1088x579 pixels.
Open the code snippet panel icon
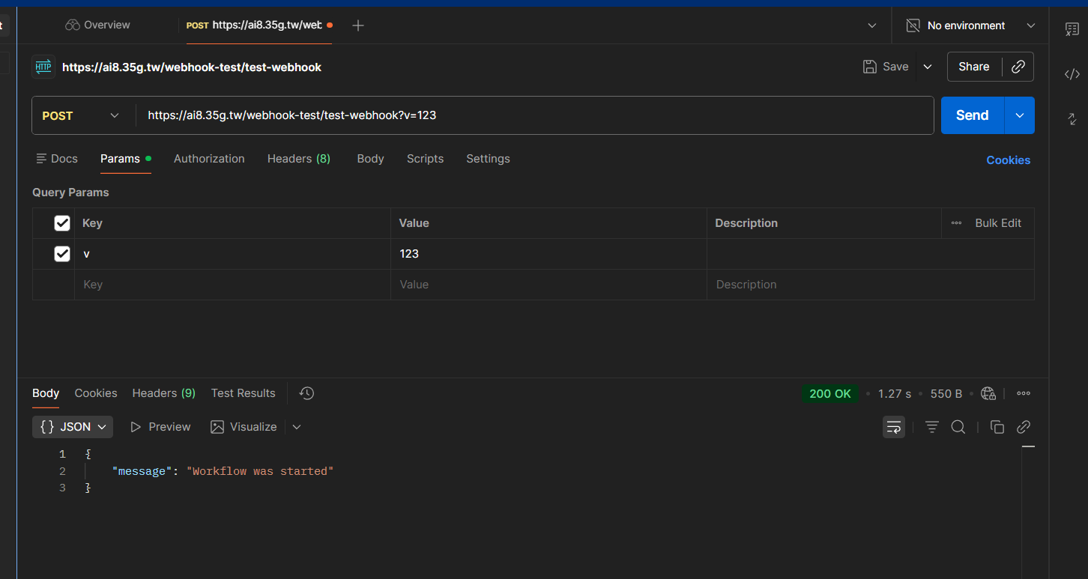[x=1072, y=74]
